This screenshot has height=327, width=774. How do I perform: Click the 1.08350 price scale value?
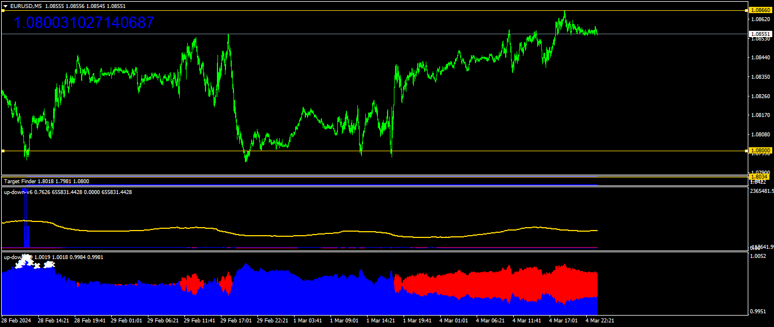pos(761,77)
